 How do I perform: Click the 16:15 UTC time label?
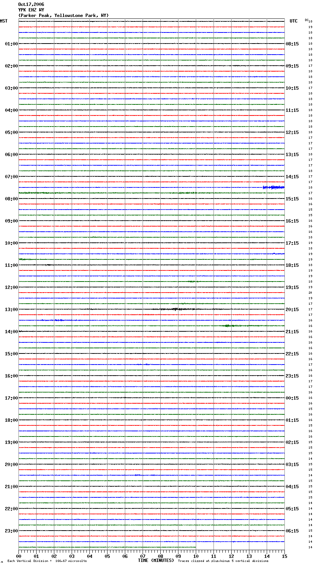pos(292,221)
